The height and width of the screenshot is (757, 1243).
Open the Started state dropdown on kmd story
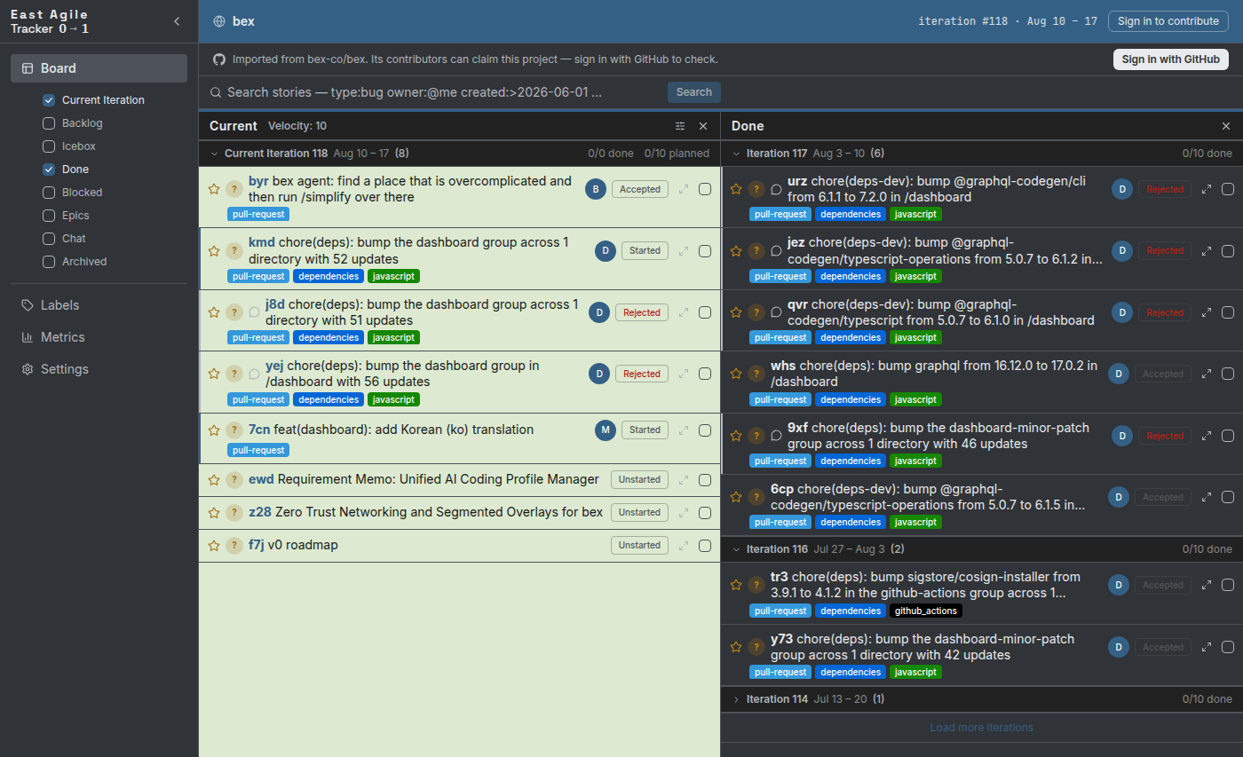tap(645, 251)
